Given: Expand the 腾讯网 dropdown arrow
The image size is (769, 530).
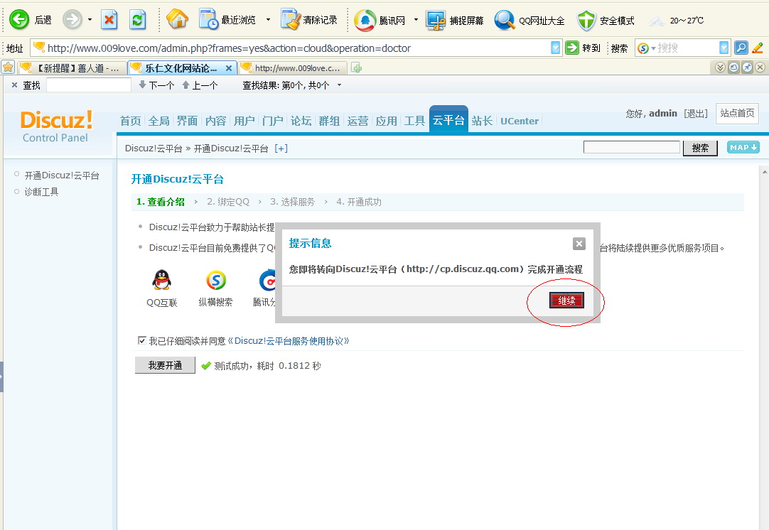Looking at the screenshot, I should point(416,20).
